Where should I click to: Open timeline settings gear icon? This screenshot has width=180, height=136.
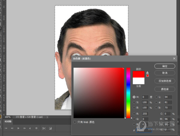tap(36, 128)
